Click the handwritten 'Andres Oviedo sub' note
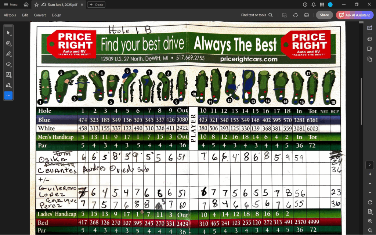This screenshot has width=376, height=235. [x=116, y=169]
